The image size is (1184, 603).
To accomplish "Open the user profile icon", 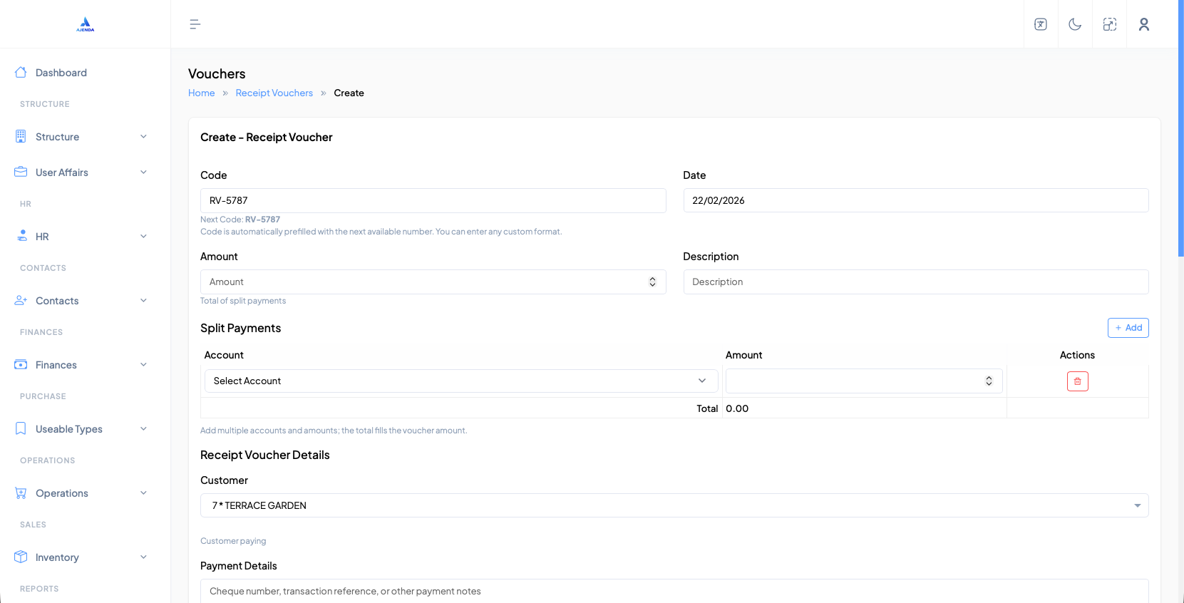I will tap(1144, 24).
